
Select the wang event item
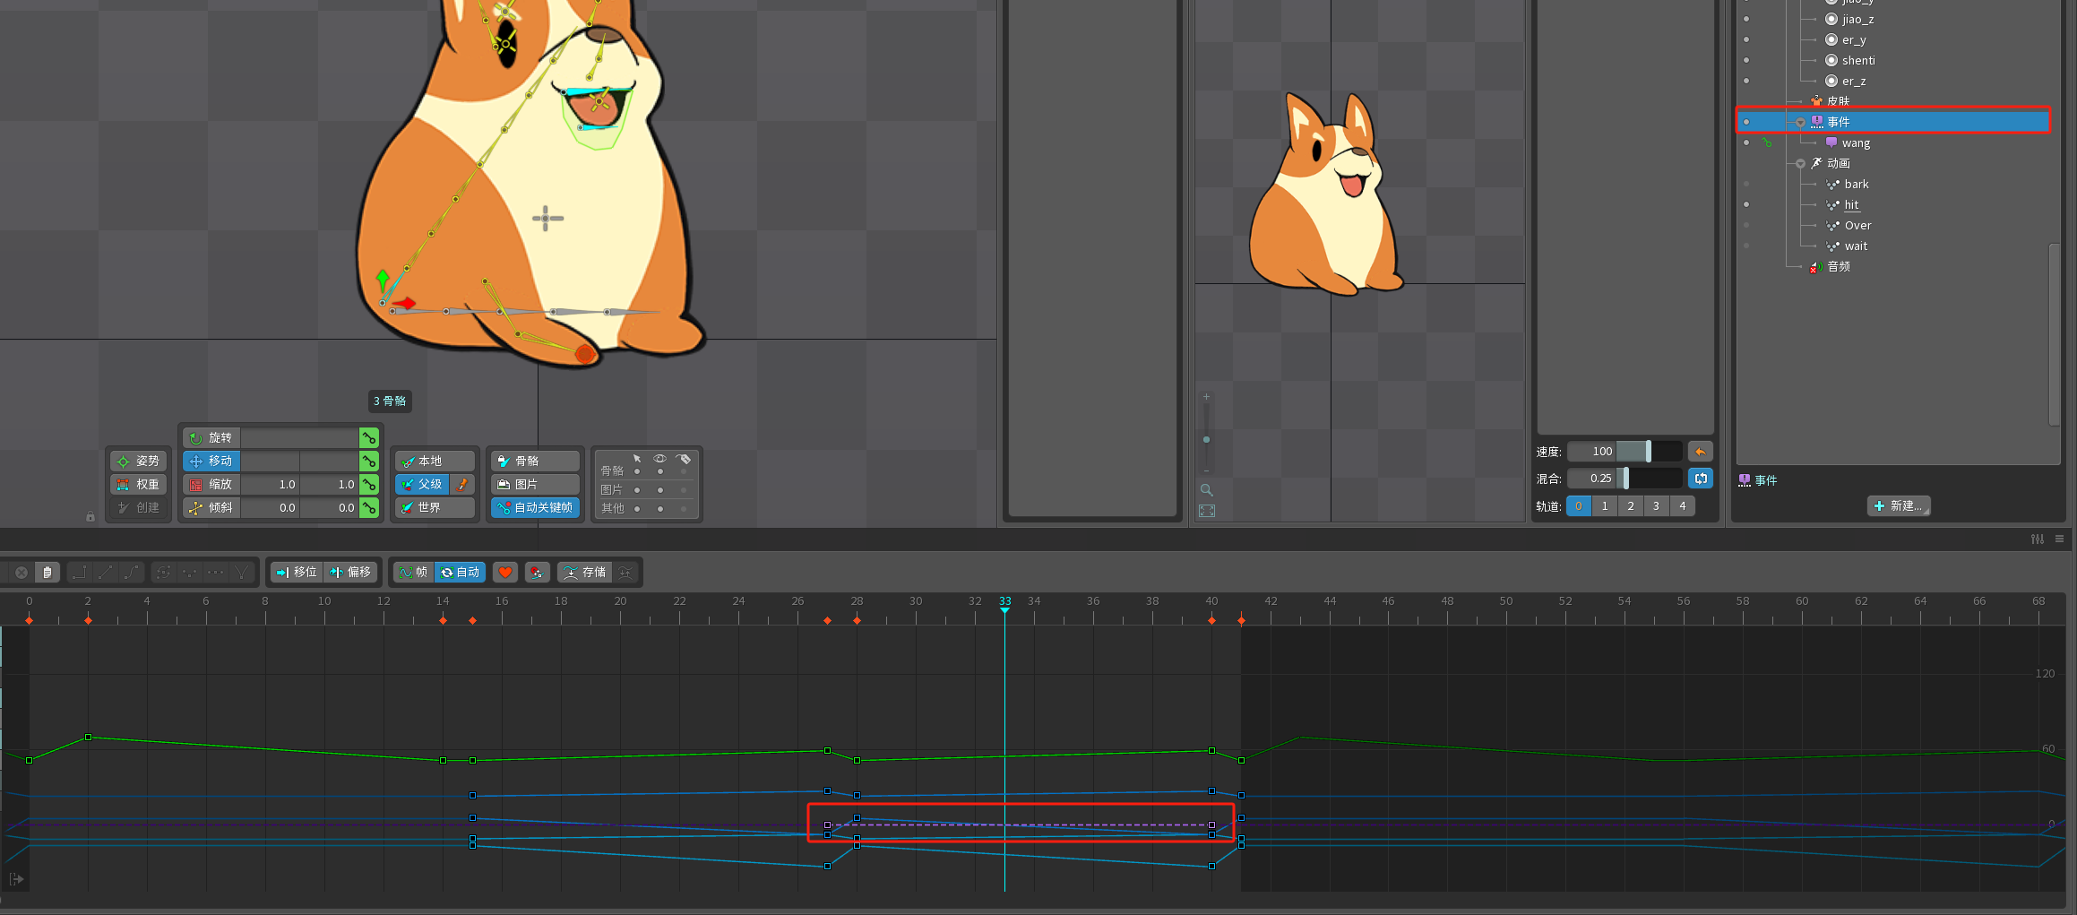[x=1856, y=143]
